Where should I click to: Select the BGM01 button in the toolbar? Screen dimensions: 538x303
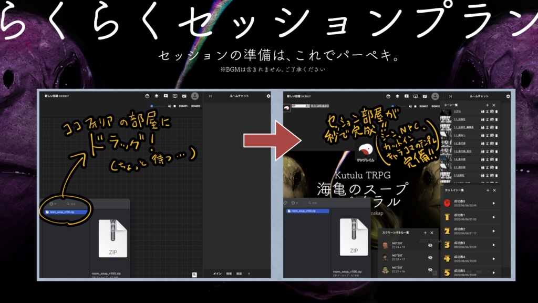[x=182, y=106]
